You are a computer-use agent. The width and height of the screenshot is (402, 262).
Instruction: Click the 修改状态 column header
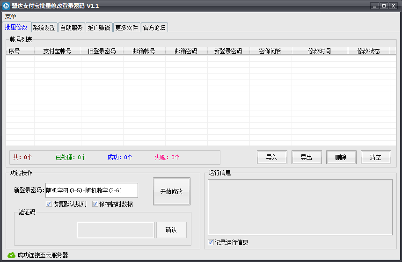[368, 51]
